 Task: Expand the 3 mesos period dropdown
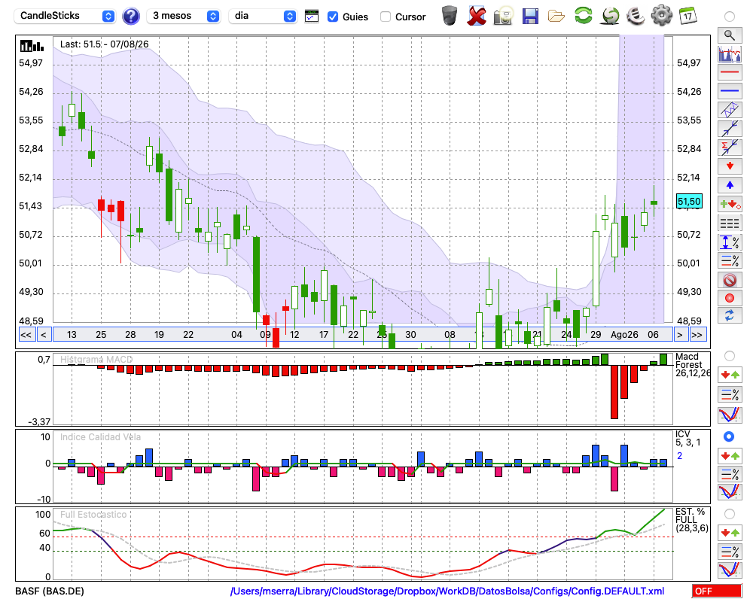(x=183, y=16)
